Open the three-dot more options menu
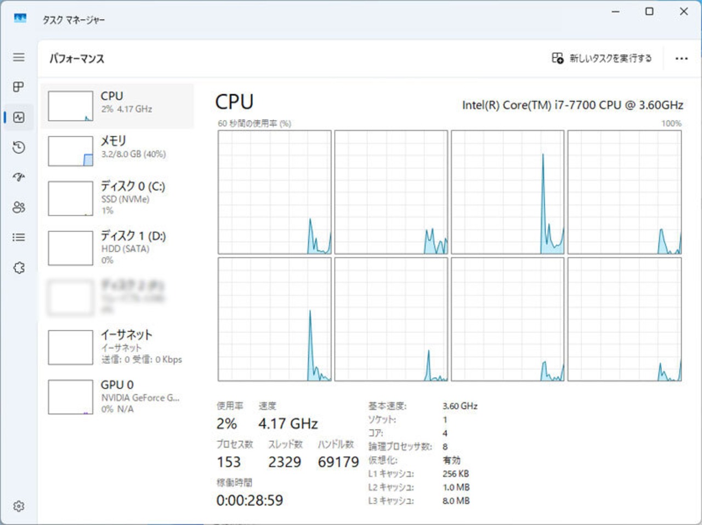 click(x=681, y=58)
